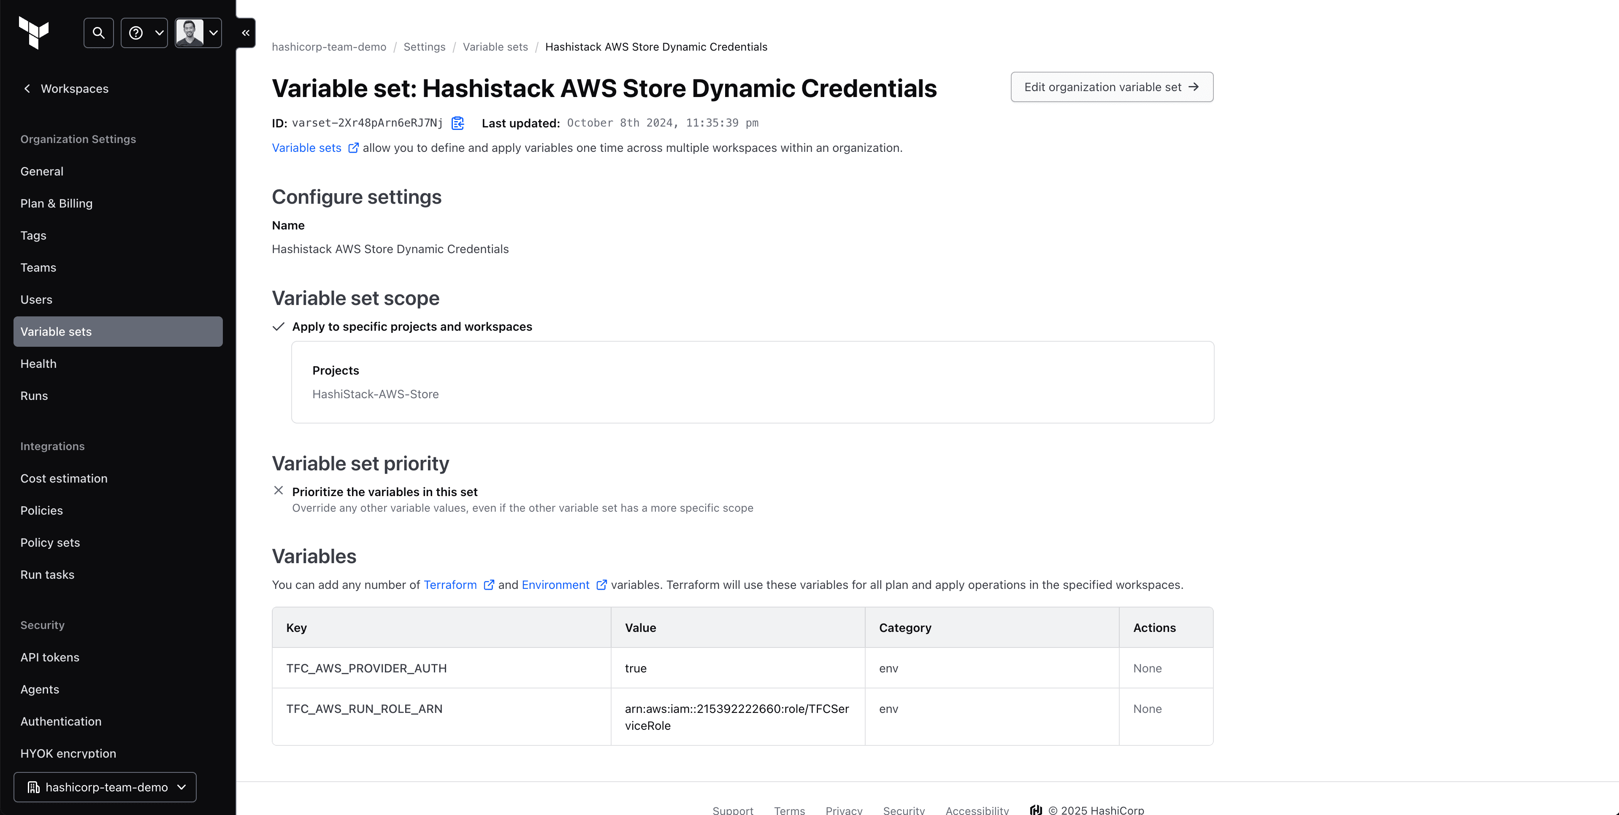The image size is (1619, 815).
Task: Select Teams in the Organization Settings sidebar
Action: point(38,267)
